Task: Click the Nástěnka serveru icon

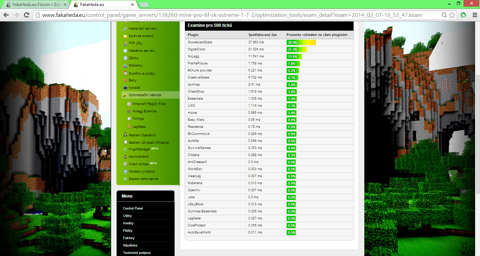Action: point(125,51)
